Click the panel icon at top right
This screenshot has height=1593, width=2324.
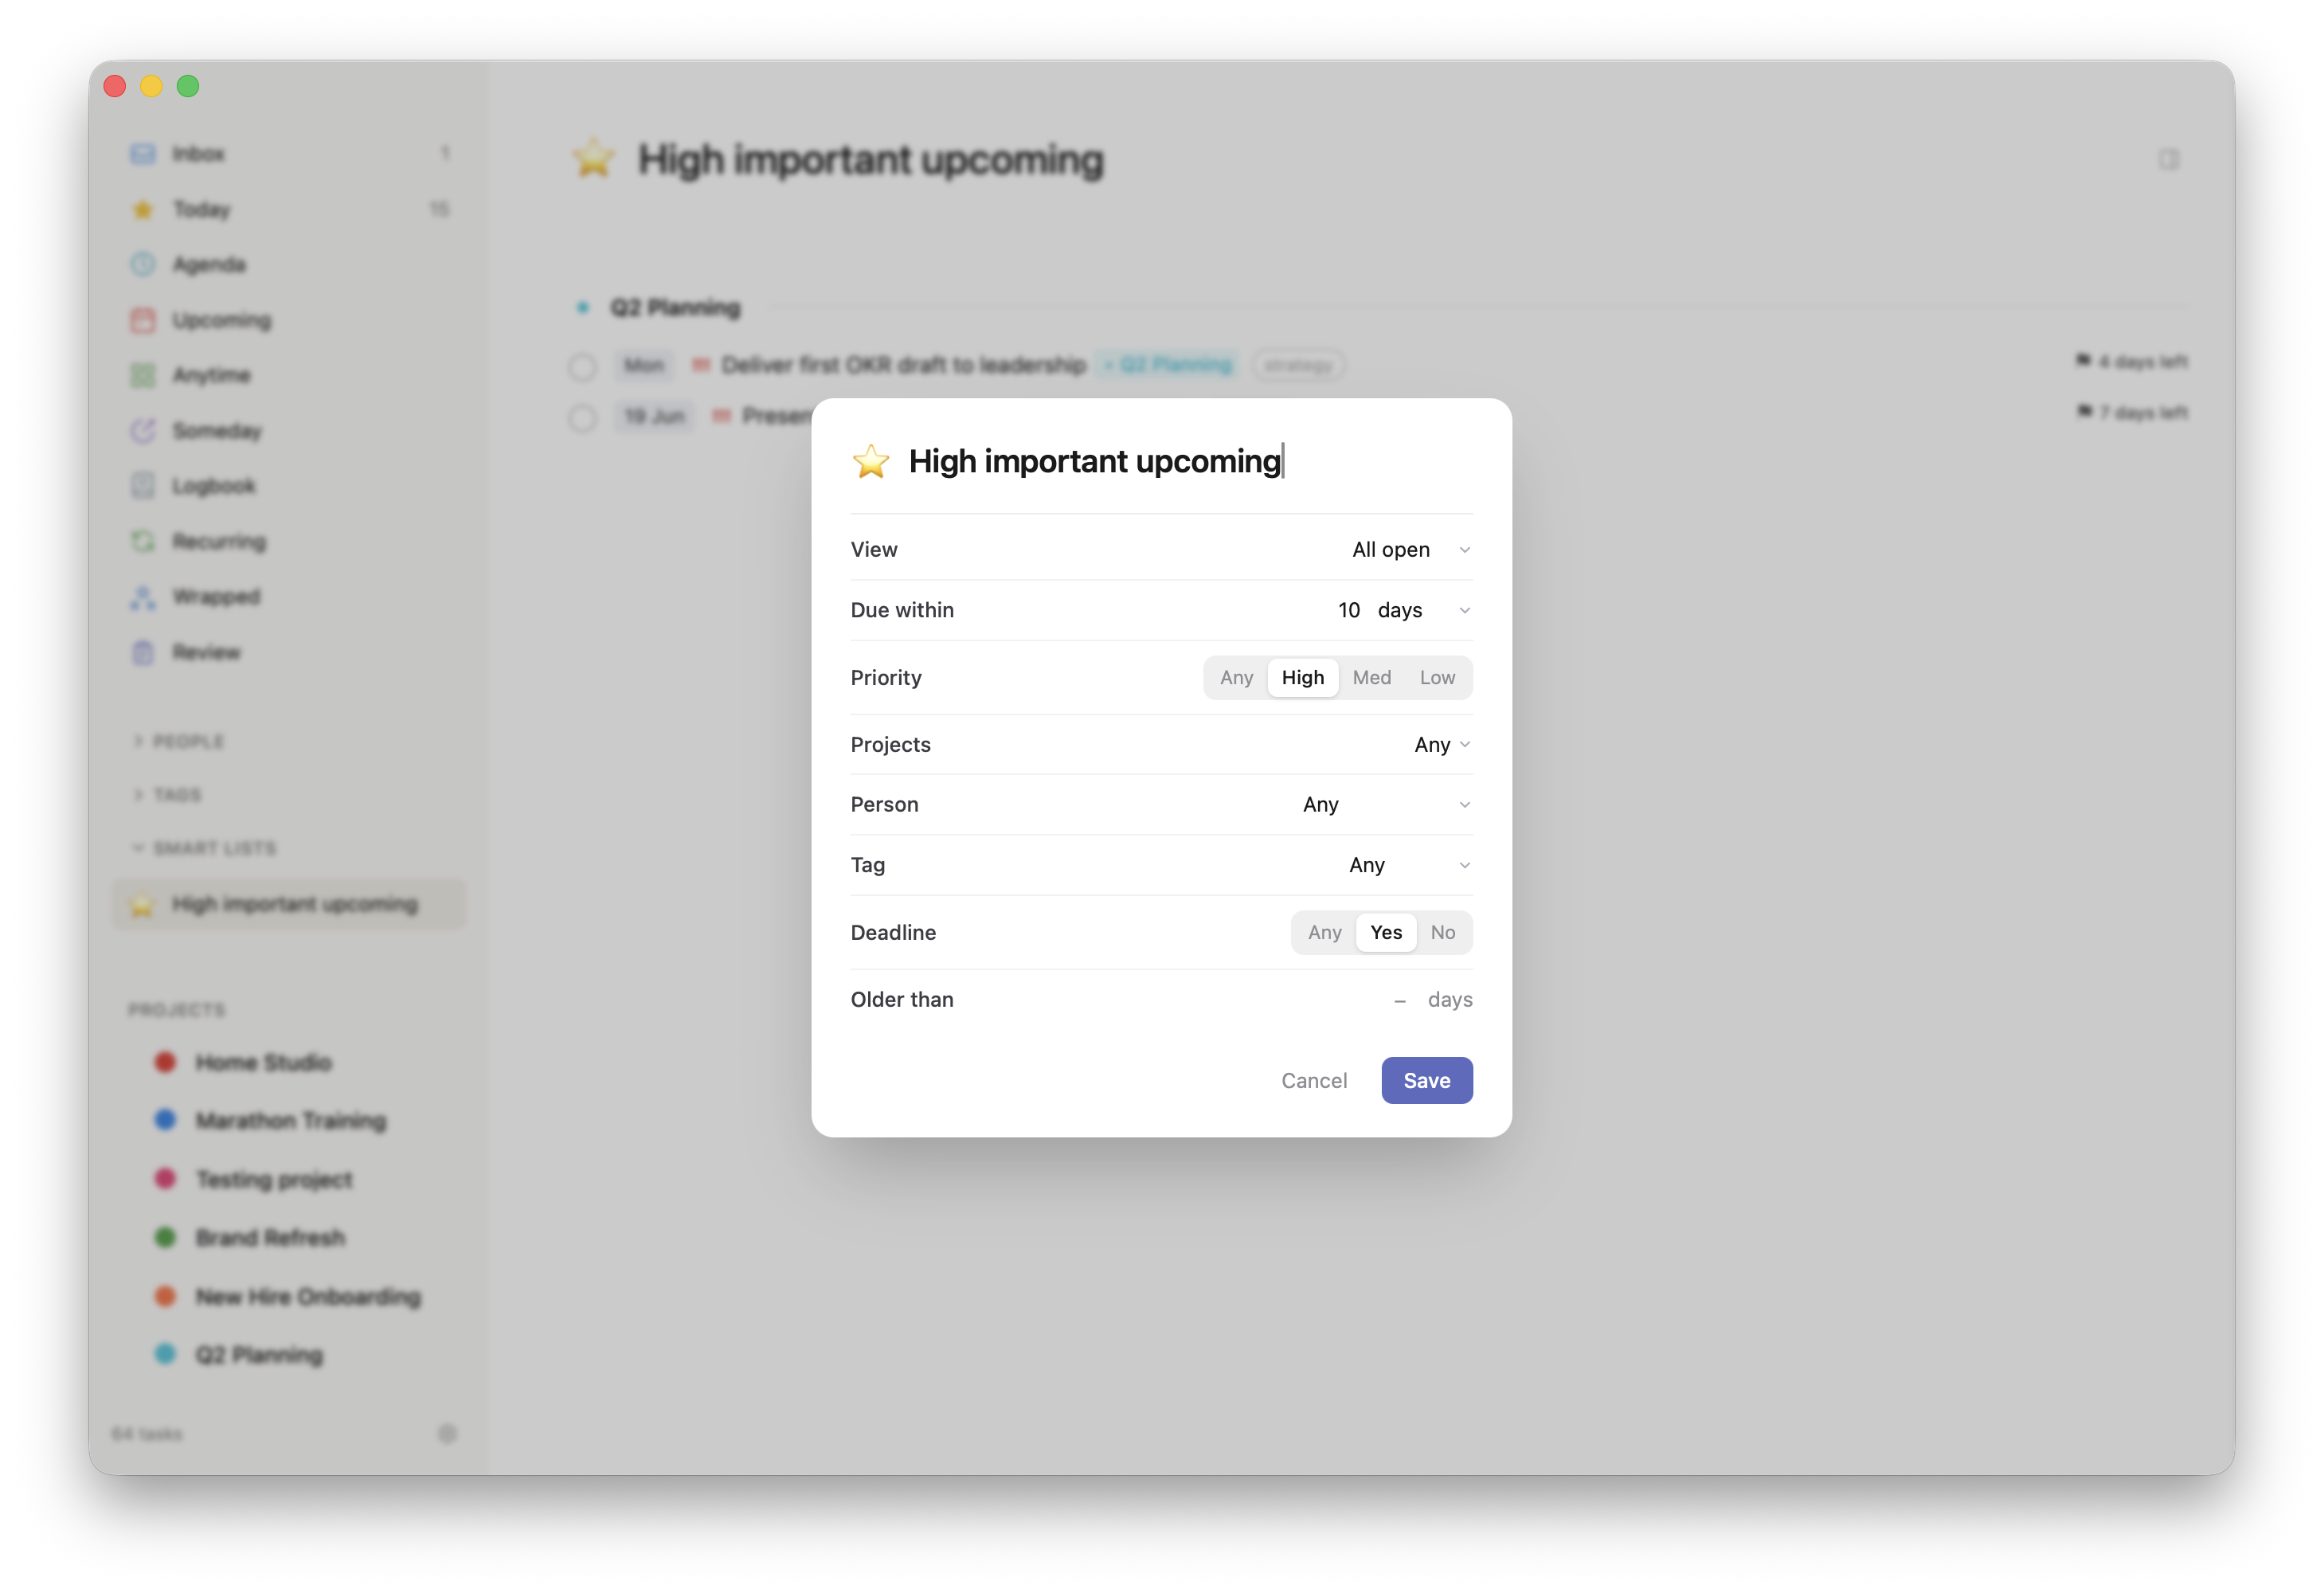(x=2168, y=159)
